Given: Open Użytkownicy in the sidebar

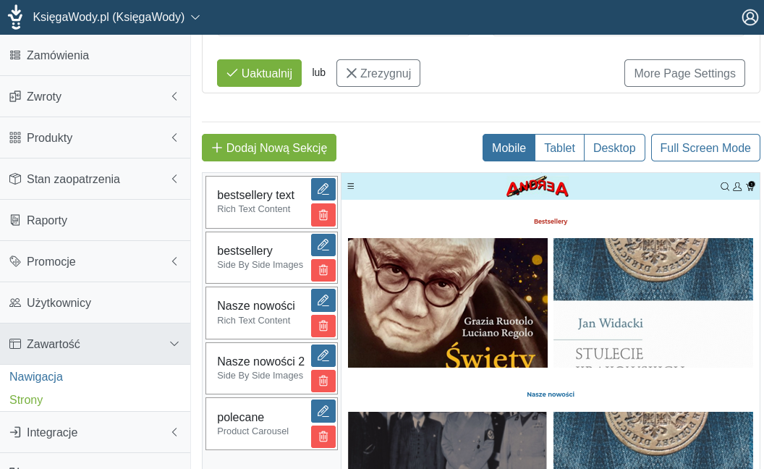Looking at the screenshot, I should coord(95,303).
